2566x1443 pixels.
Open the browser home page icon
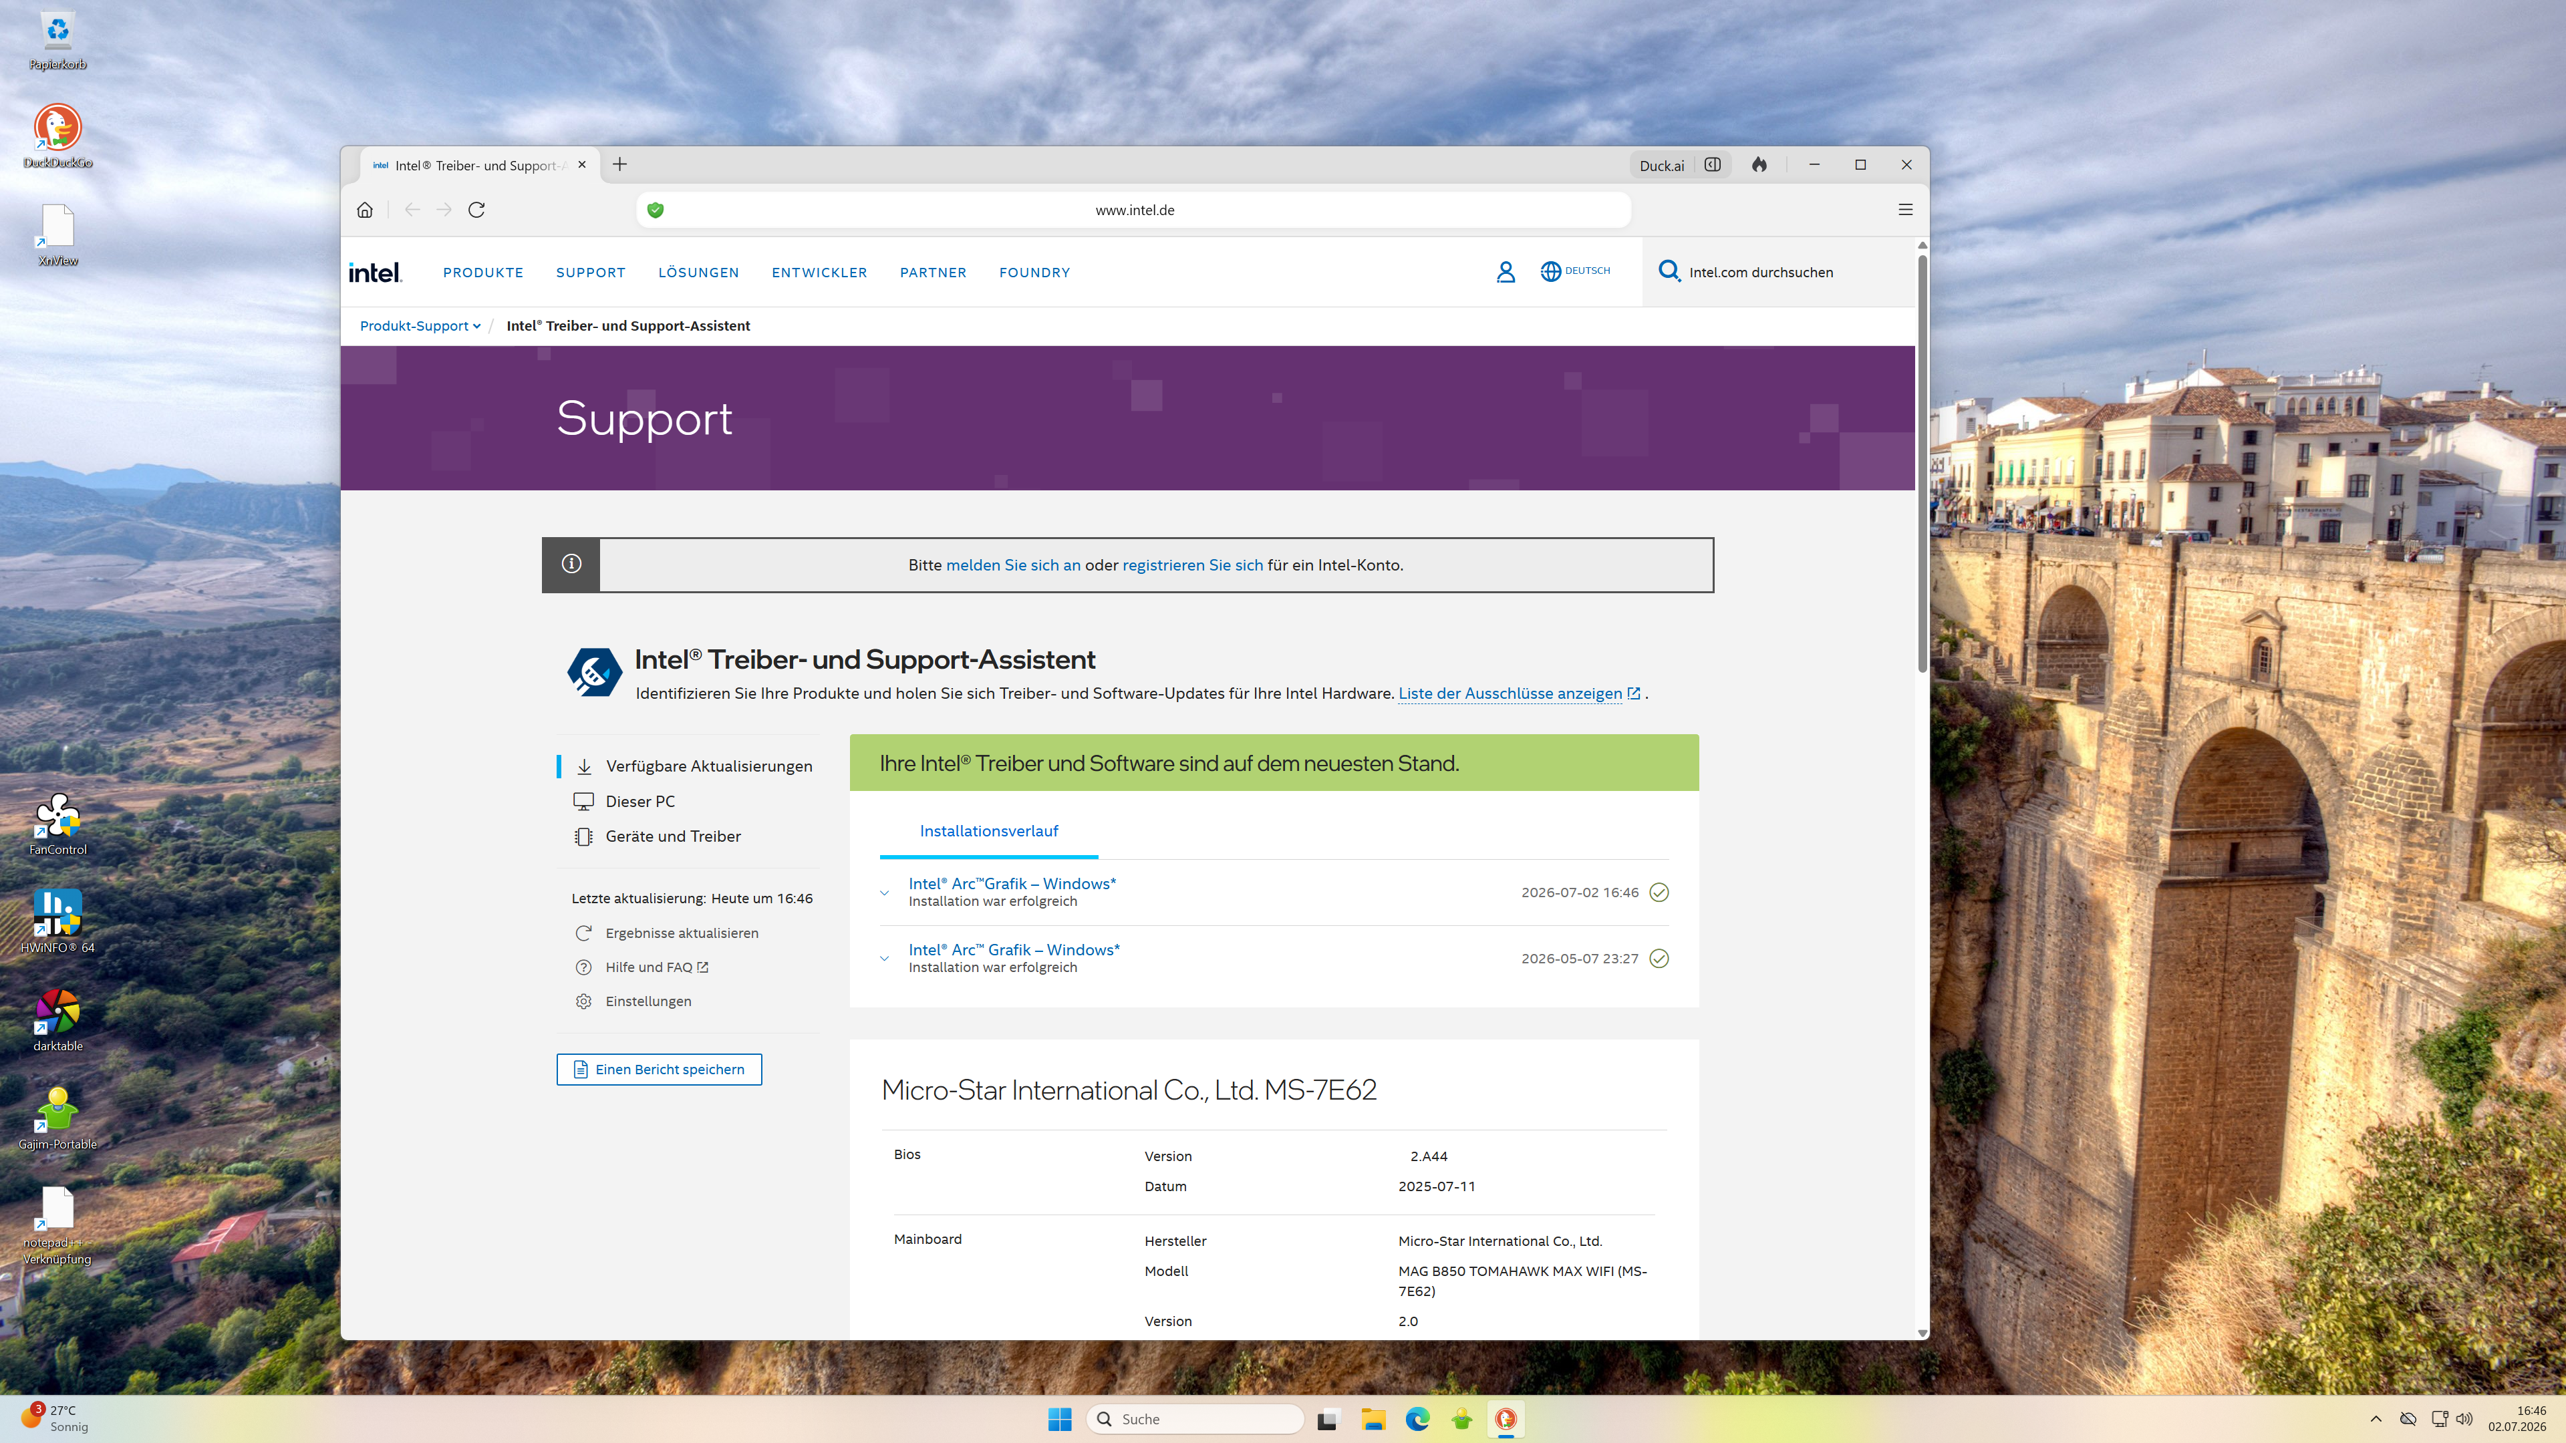click(365, 210)
